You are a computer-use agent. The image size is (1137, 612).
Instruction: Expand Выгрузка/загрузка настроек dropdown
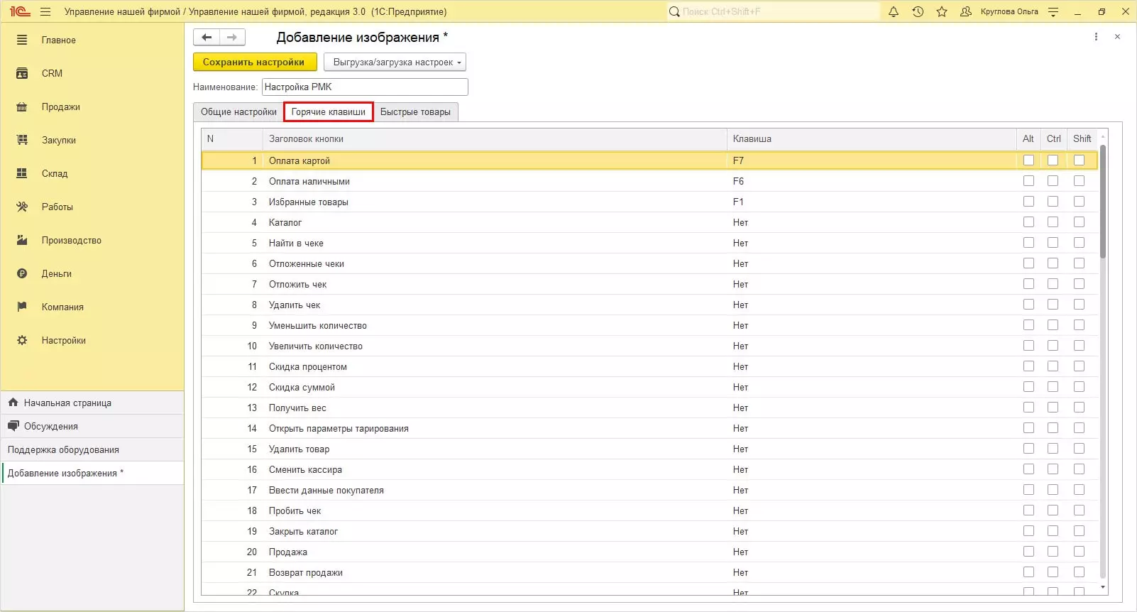(395, 62)
